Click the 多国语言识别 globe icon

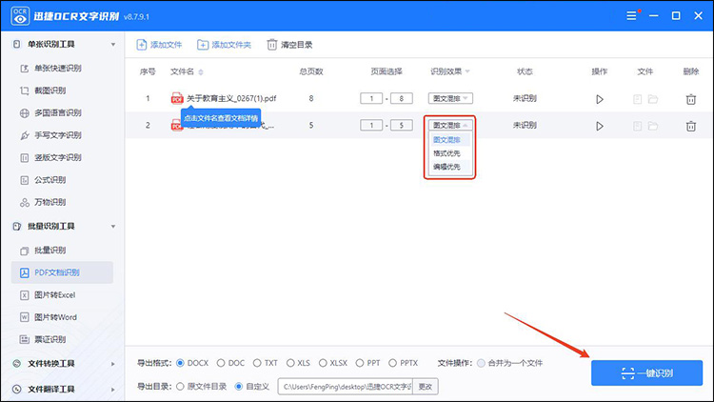[25, 113]
